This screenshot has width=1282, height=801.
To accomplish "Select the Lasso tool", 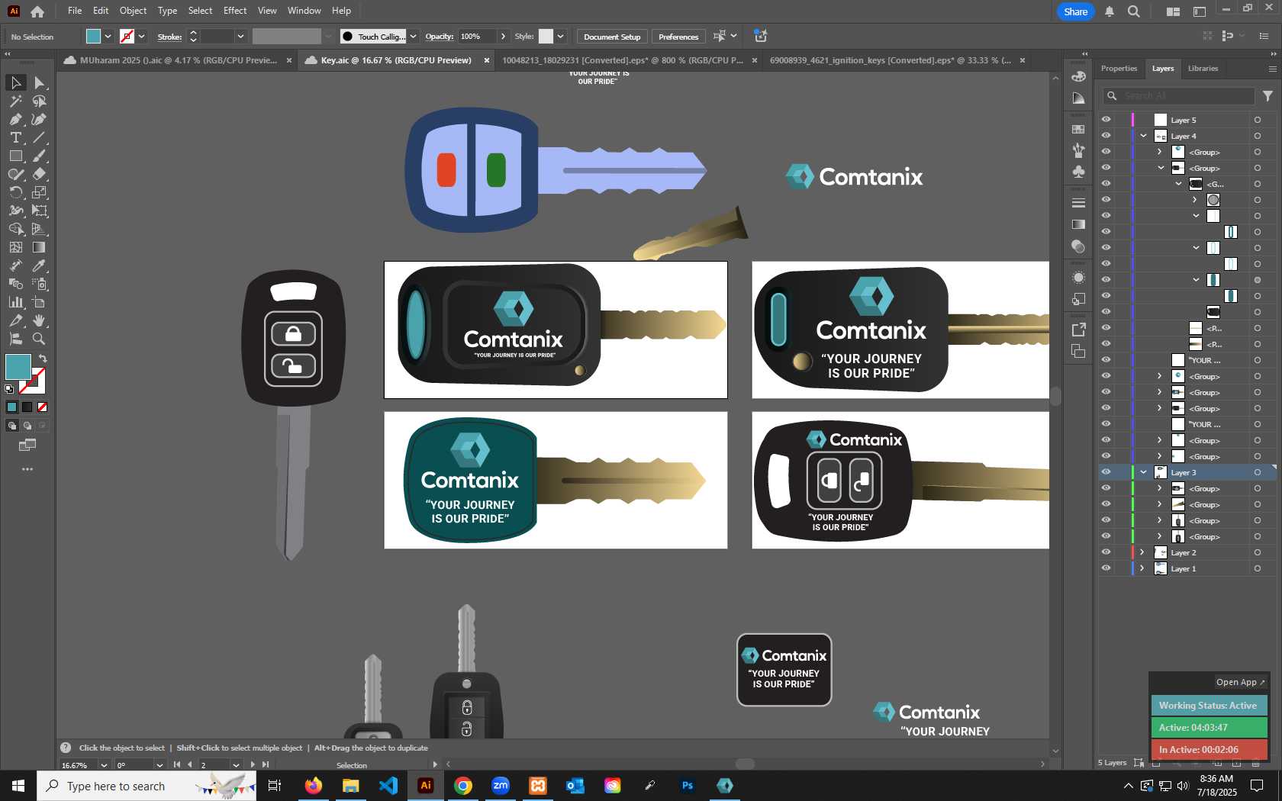I will [x=40, y=101].
